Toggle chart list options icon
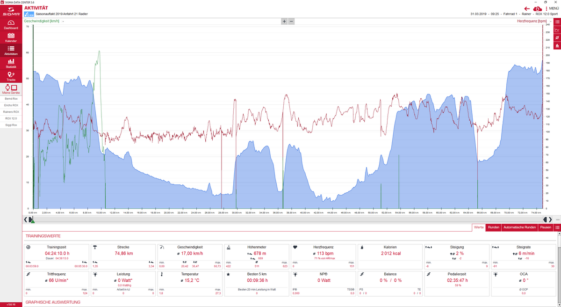 [x=557, y=22]
